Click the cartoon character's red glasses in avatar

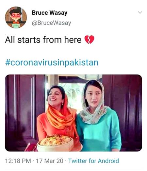(16, 15)
